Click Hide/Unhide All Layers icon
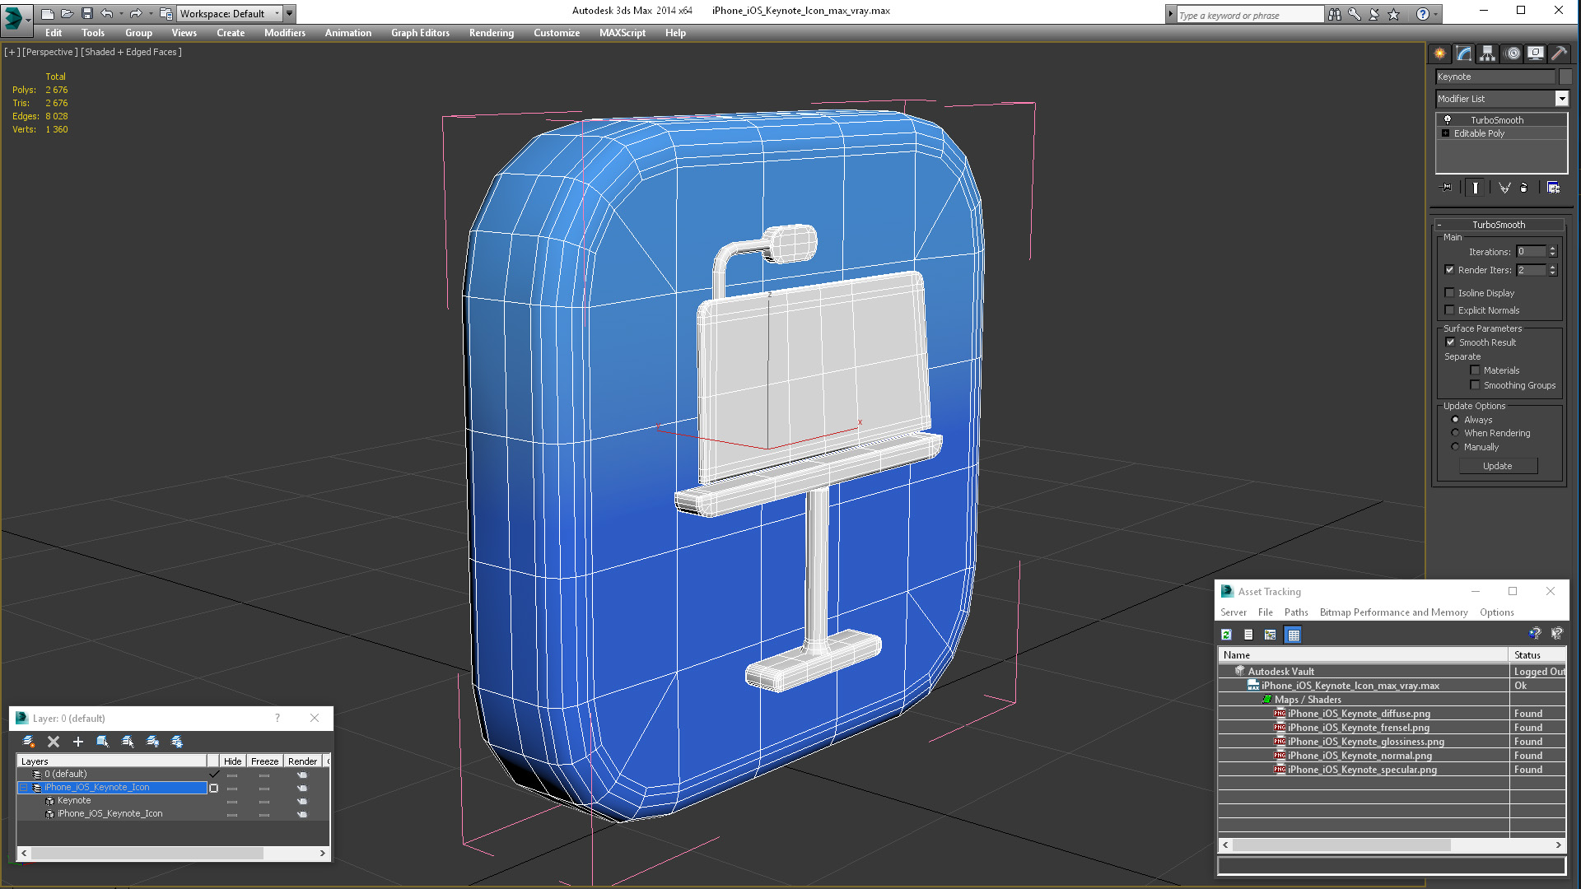This screenshot has height=889, width=1581. click(152, 742)
